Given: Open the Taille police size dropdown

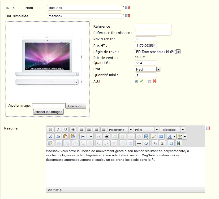Looking at the screenshot, I should pos(173,129).
